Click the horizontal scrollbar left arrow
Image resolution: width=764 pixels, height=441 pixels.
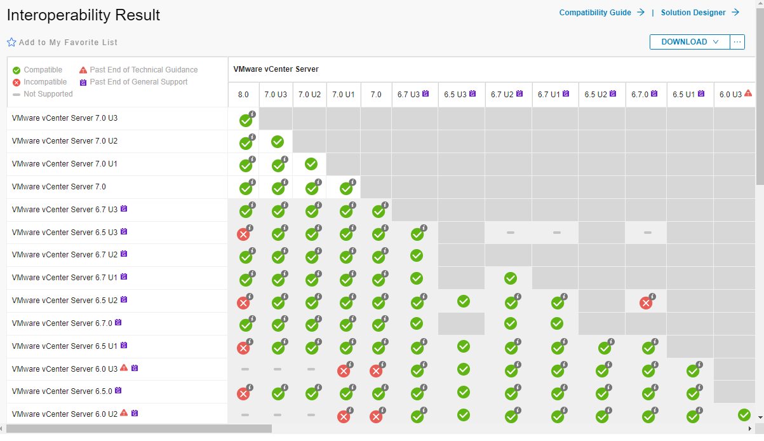pyautogui.click(x=3, y=429)
